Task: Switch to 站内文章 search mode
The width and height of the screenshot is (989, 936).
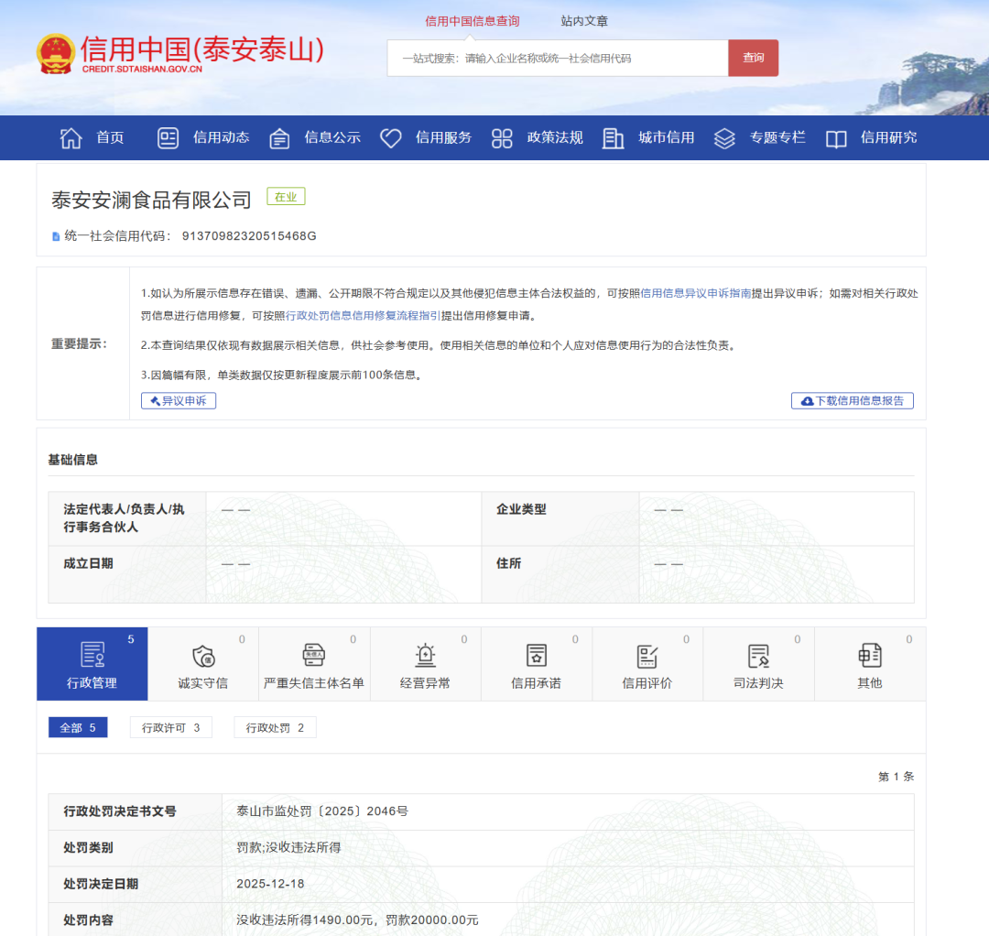Action: 584,21
